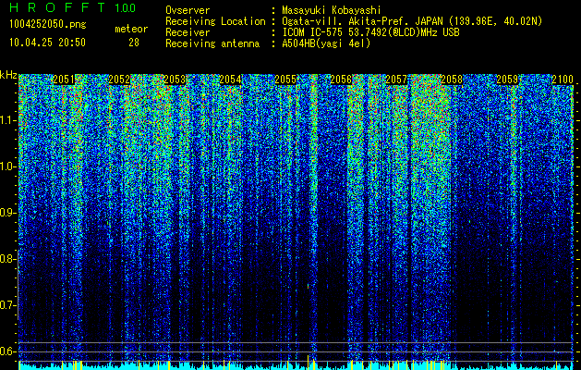Click the 2054 time marker
This screenshot has width=581, height=370.
pos(230,80)
